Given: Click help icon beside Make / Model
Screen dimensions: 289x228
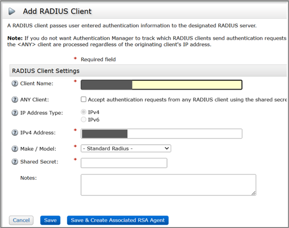Looking at the screenshot, I should (14, 148).
